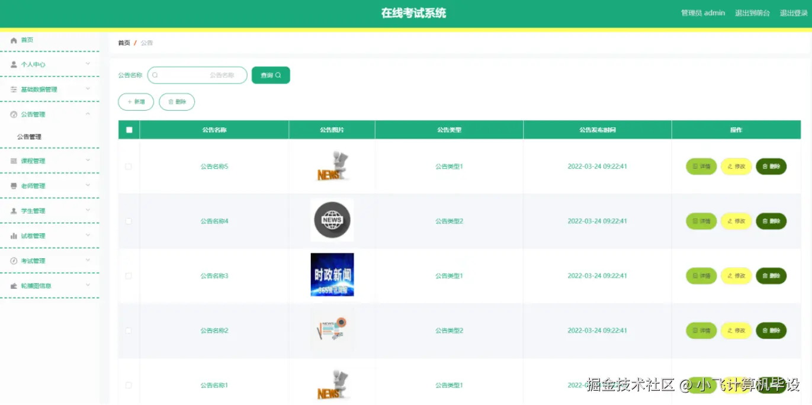
Task: Check the checkbox for 公告名称5
Action: click(x=129, y=166)
